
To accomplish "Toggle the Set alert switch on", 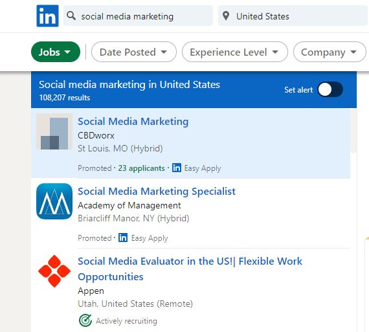I will 330,89.
